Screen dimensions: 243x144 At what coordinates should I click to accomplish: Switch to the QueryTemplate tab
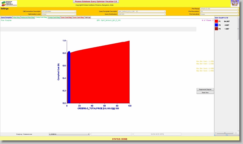[x=6, y=18]
